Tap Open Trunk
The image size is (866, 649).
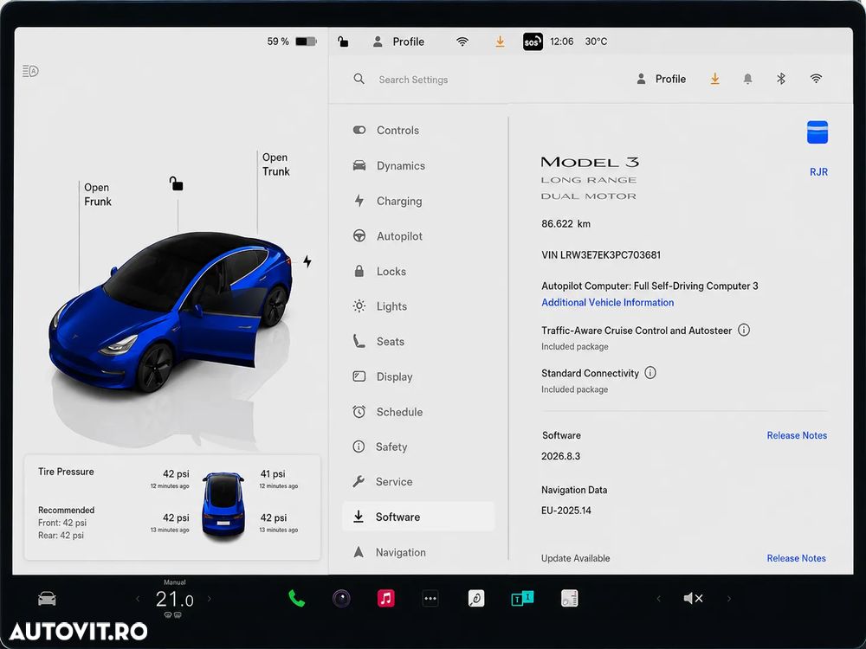(275, 164)
